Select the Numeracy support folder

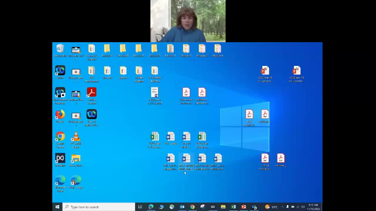(92, 49)
